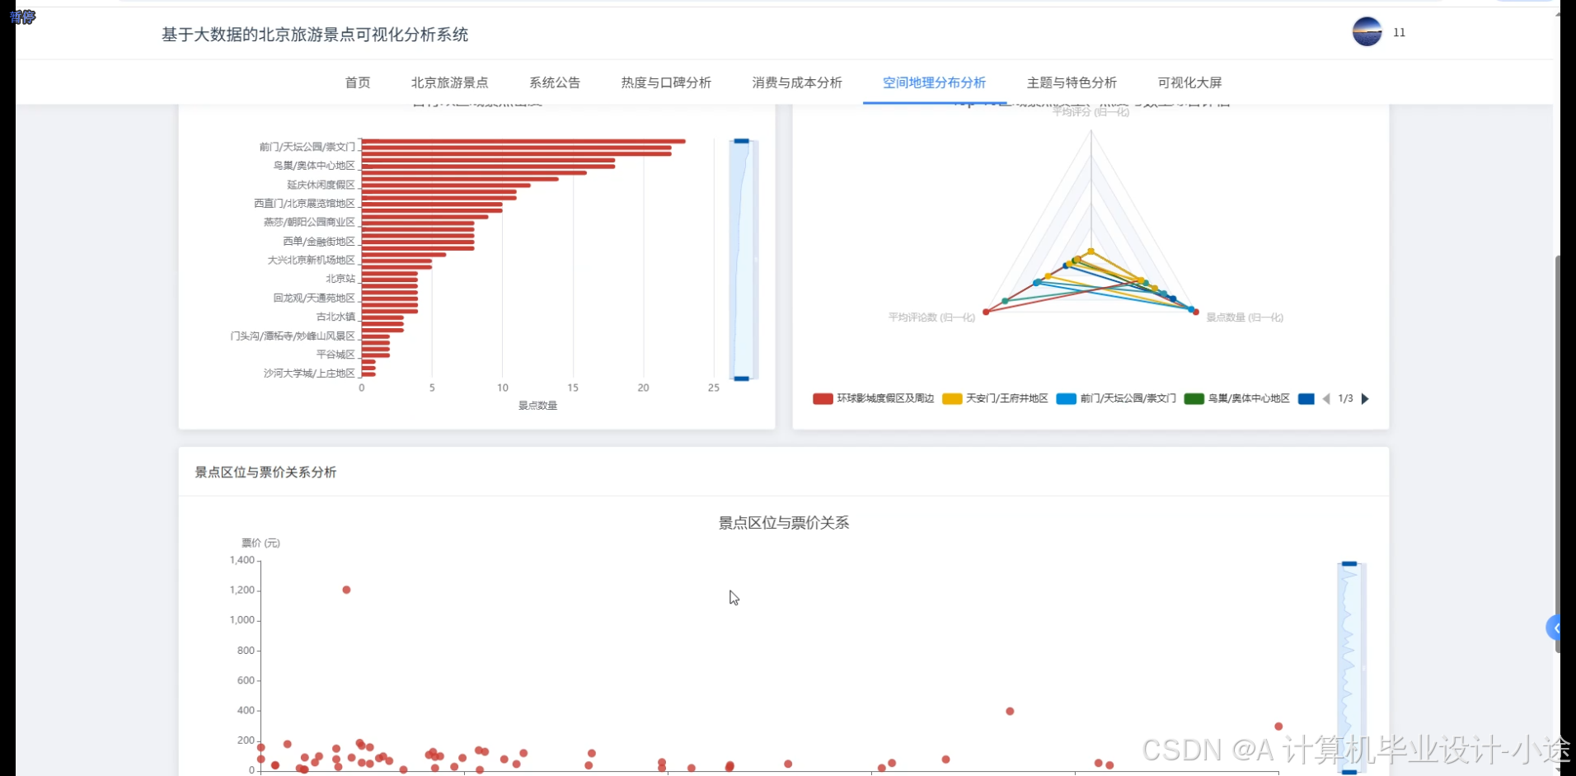Click radar axis label 平均评分 (归一化)
Viewport: 1576px width, 776px height.
(x=1091, y=112)
